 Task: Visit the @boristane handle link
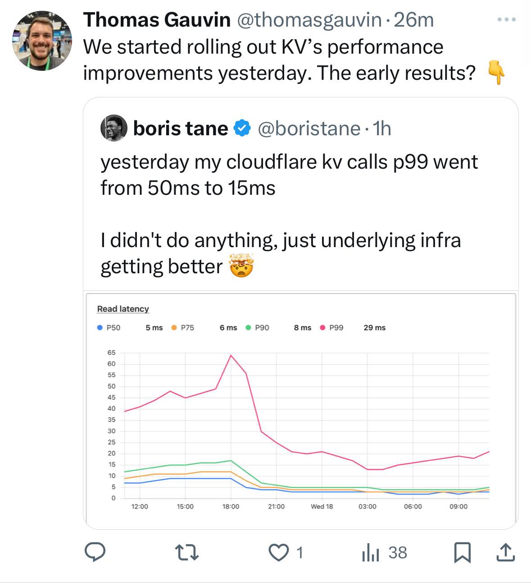[309, 129]
